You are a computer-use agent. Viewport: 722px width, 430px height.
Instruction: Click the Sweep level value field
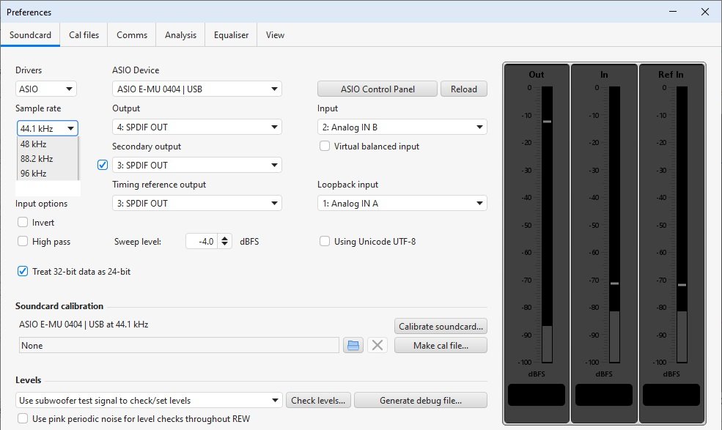(x=202, y=241)
